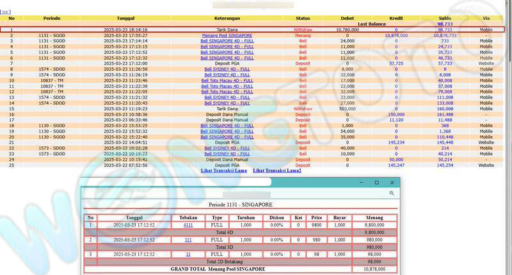
Task: Click Deposit Dana Manual entry at 06:33:46
Action: [x=227, y=120]
